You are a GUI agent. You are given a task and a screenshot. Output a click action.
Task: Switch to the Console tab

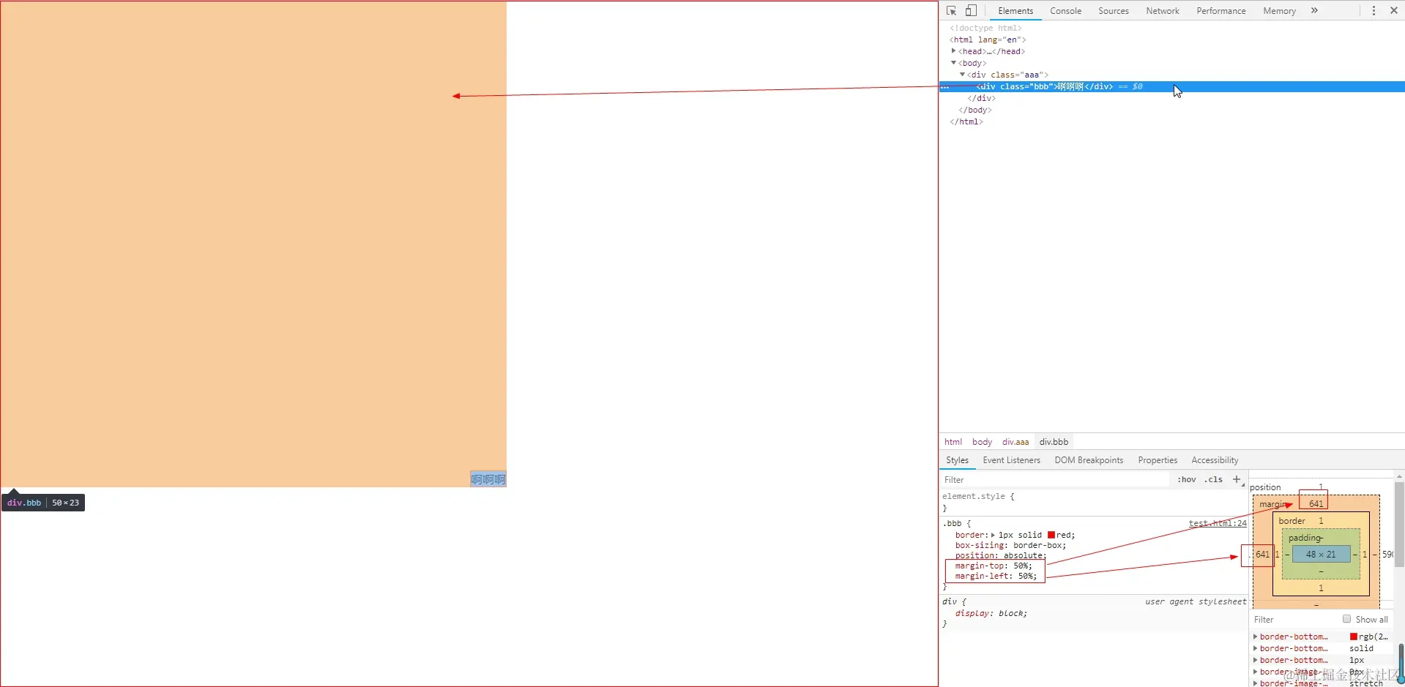tap(1065, 10)
